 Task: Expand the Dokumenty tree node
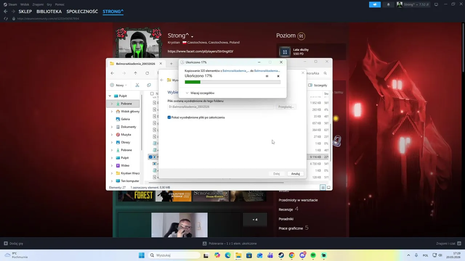112,127
